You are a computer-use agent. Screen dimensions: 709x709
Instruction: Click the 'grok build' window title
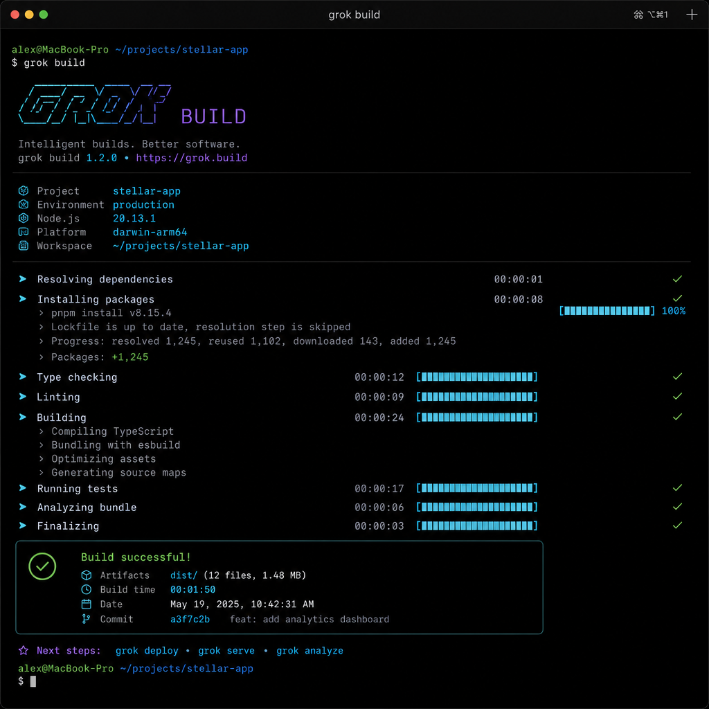point(354,15)
